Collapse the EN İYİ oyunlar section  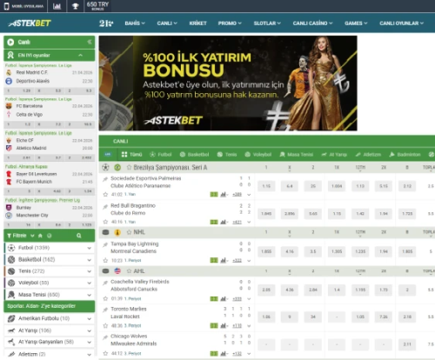80,55
